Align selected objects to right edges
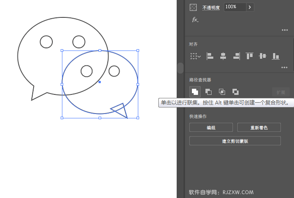 (236, 56)
